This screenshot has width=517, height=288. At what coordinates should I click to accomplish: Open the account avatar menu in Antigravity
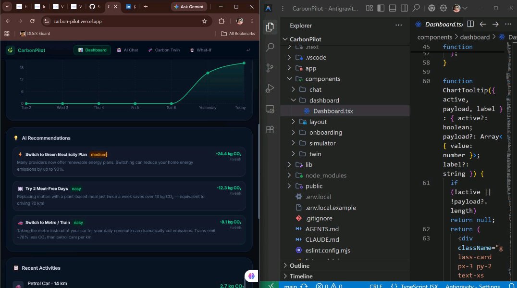(460, 8)
